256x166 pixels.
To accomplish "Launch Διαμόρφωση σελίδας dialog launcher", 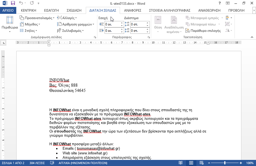I will (95, 37).
